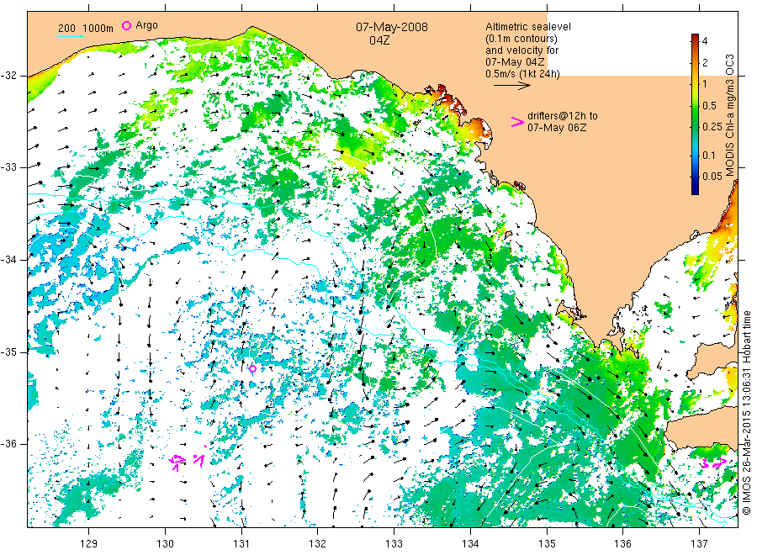Click the longitude label 129
The height and width of the screenshot is (555, 757).
coord(89,543)
